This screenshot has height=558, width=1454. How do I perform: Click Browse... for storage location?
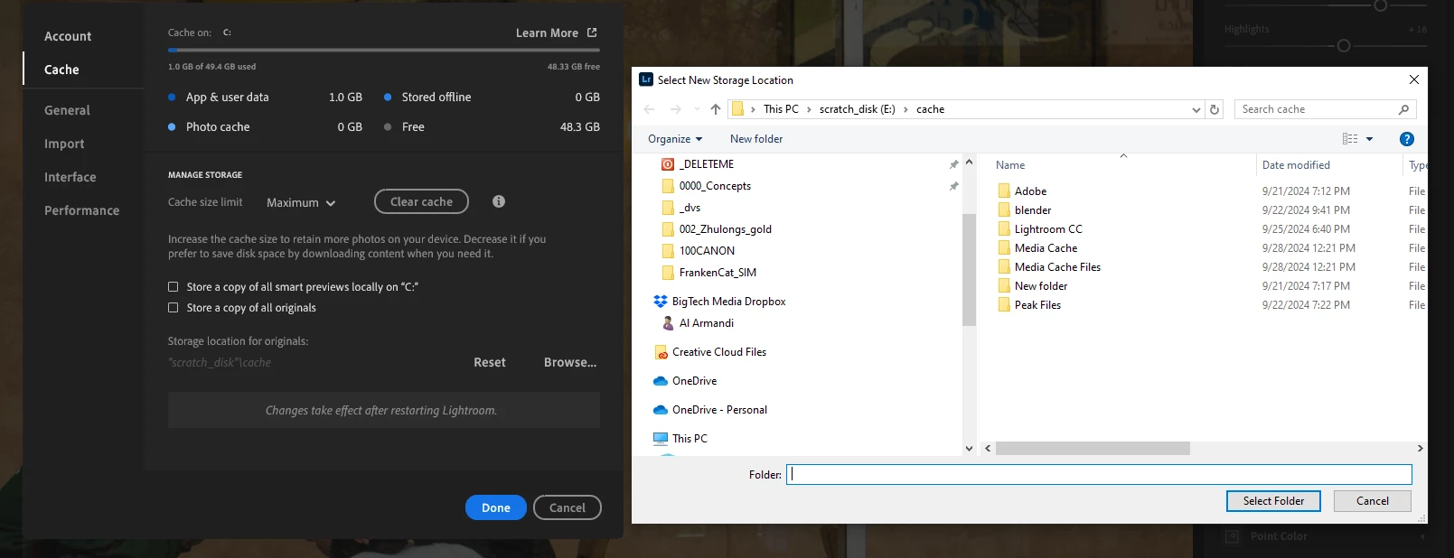pyautogui.click(x=570, y=362)
